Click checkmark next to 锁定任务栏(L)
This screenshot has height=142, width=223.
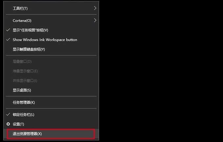click(8, 115)
